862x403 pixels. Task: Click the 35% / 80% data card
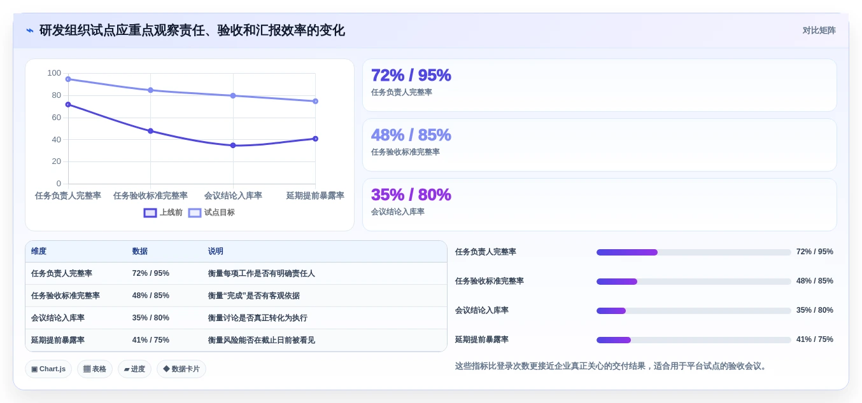(599, 205)
